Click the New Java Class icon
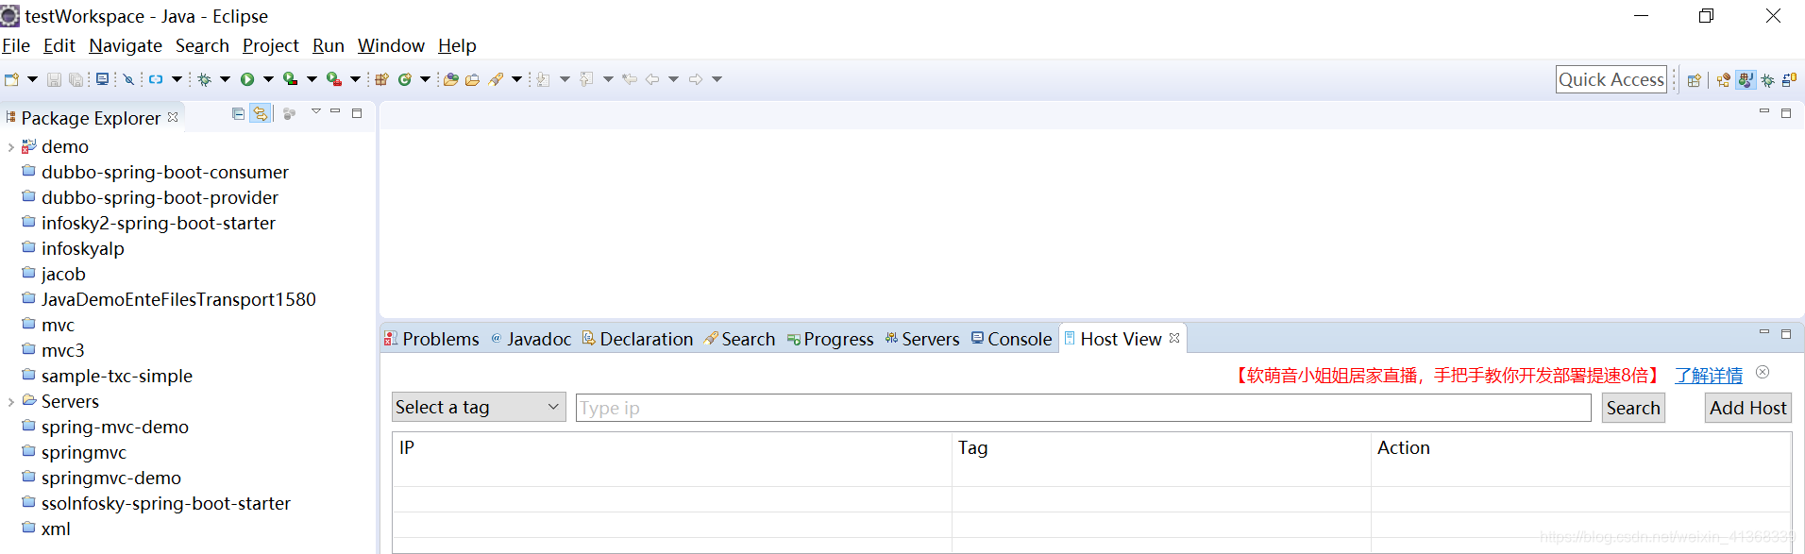Image resolution: width=1805 pixels, height=554 pixels. [x=405, y=79]
